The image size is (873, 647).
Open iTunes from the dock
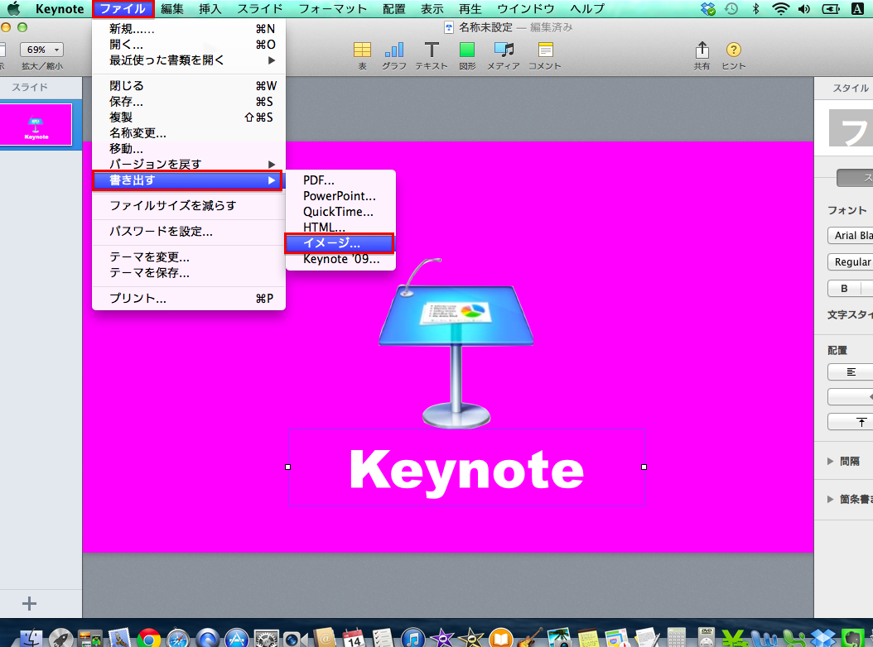pos(413,639)
